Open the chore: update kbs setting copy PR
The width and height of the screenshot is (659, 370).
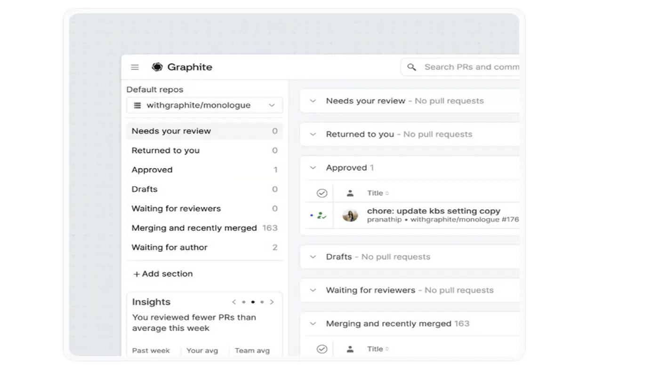tap(434, 211)
